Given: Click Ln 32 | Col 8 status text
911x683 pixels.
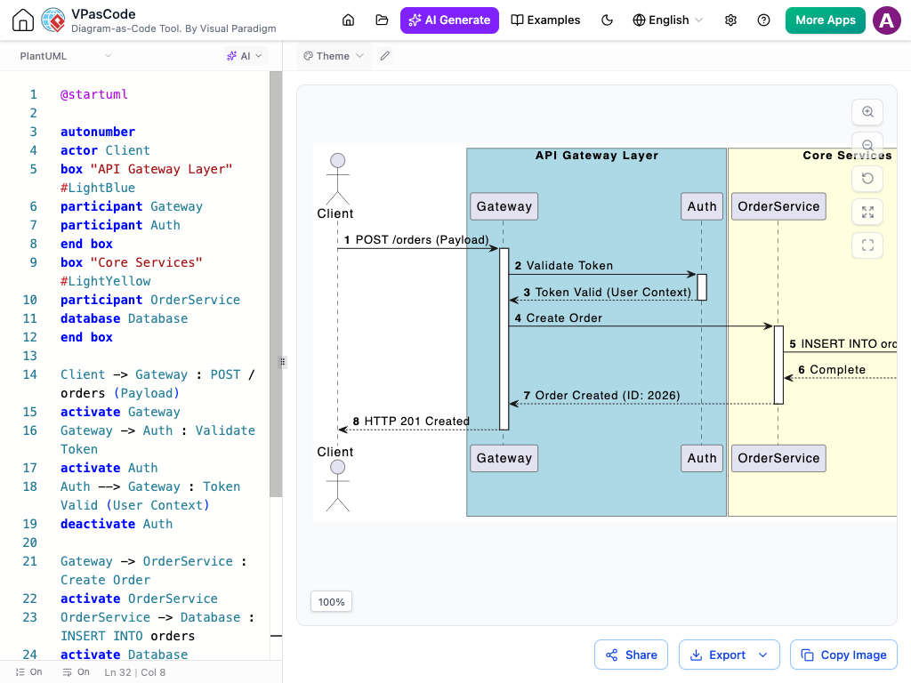Looking at the screenshot, I should pyautogui.click(x=135, y=672).
